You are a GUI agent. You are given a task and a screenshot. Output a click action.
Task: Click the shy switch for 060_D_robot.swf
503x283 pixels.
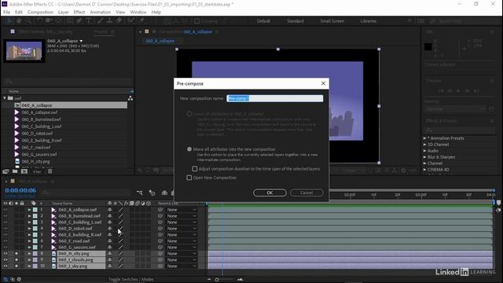pyautogui.click(x=110, y=229)
